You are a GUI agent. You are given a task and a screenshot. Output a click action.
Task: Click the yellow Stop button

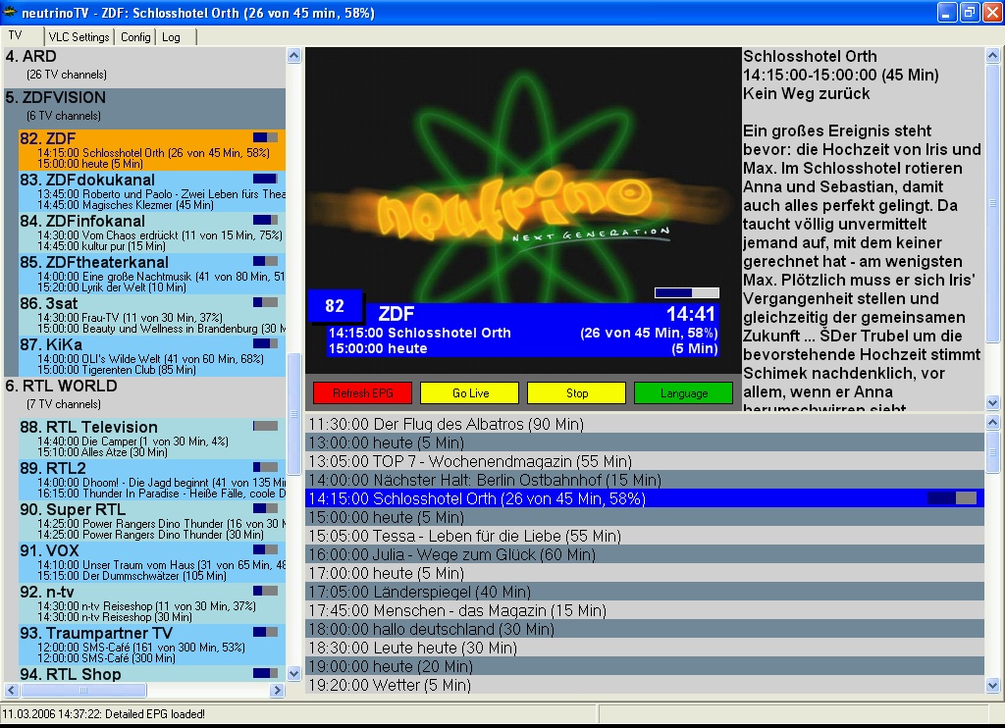pyautogui.click(x=577, y=392)
